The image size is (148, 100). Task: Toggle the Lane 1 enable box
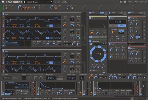point(90,13)
